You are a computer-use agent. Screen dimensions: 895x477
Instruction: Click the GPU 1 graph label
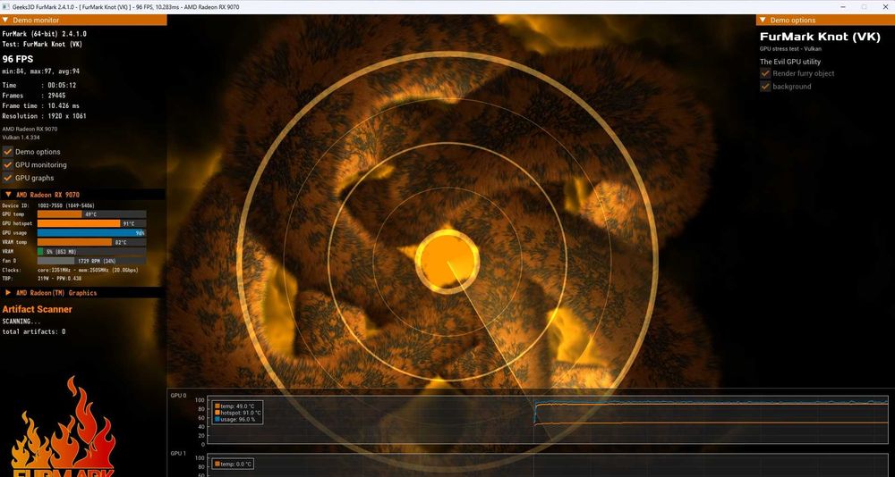(x=178, y=454)
